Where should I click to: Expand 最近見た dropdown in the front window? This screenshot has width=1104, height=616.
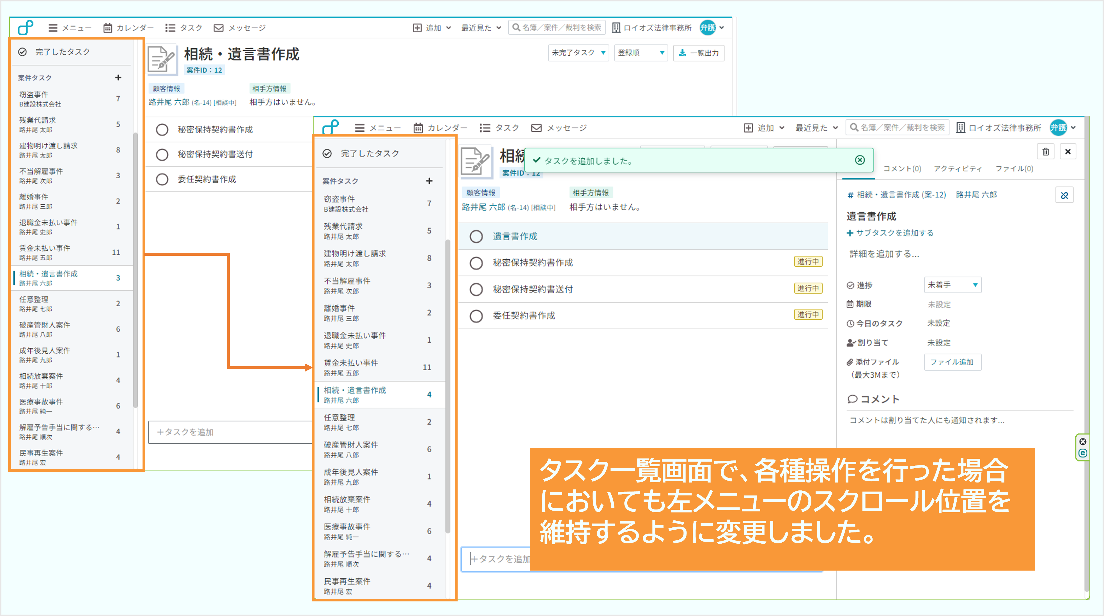pos(816,128)
